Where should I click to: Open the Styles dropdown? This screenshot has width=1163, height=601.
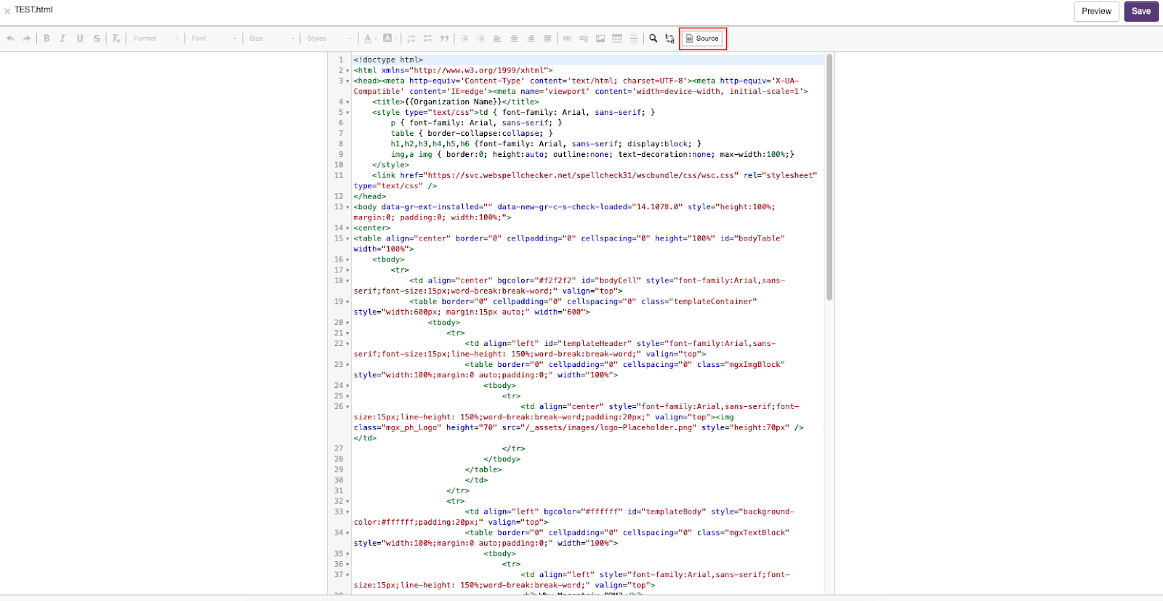point(329,39)
